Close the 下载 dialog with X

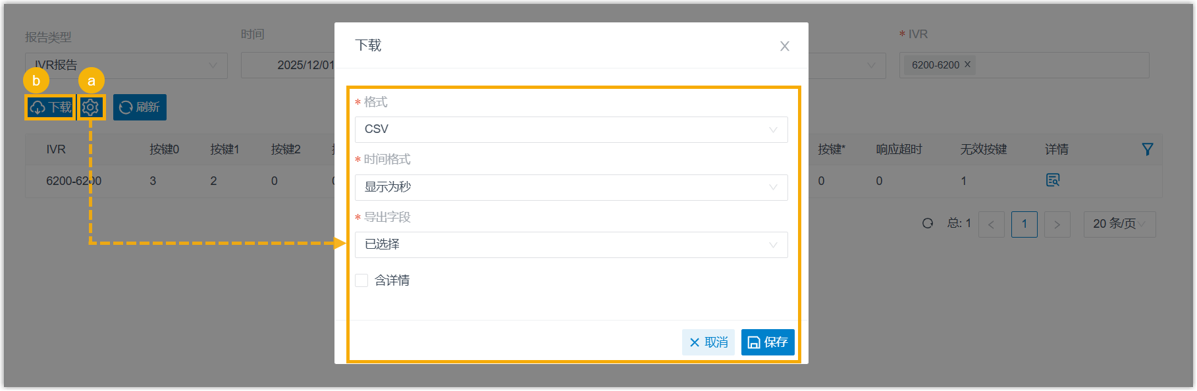tap(785, 46)
